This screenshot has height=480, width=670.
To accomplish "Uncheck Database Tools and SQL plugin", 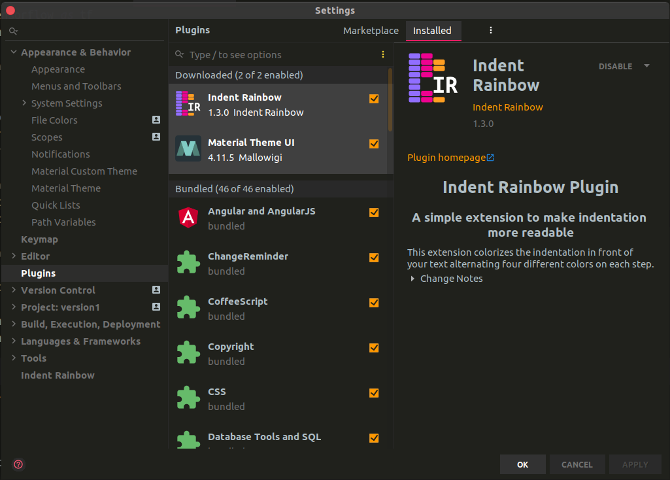I will [x=374, y=438].
